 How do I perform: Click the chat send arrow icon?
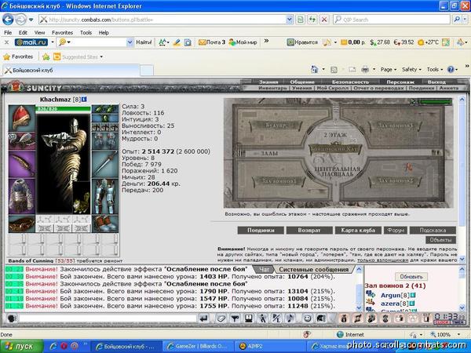[x=203, y=318]
